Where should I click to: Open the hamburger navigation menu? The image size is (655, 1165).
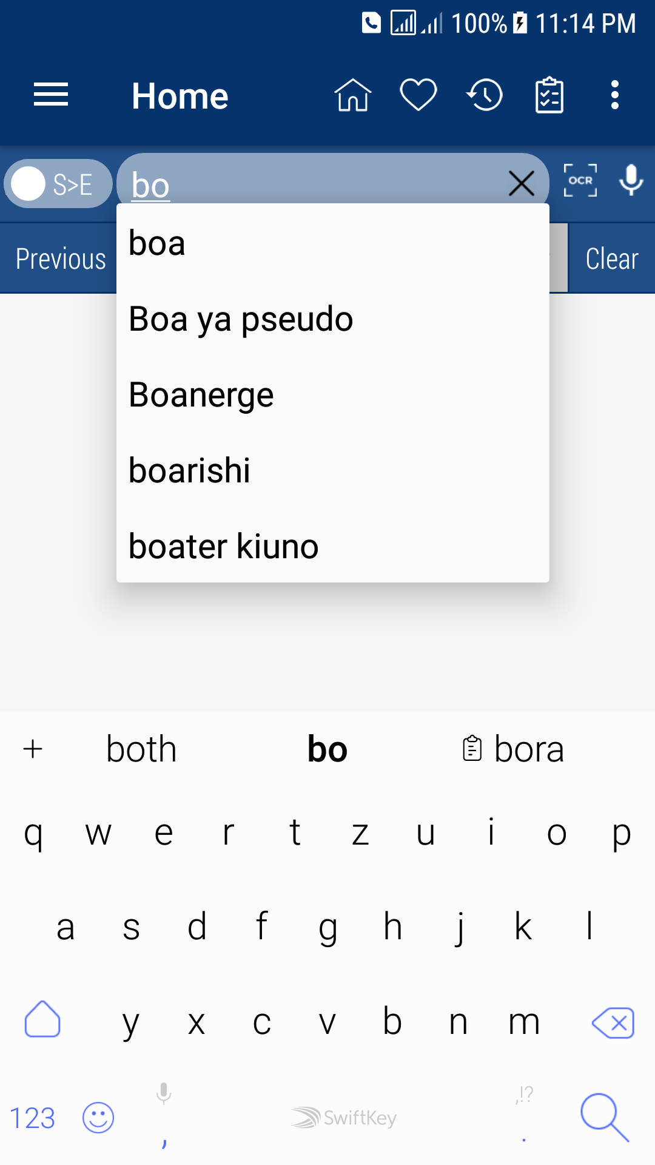(51, 95)
